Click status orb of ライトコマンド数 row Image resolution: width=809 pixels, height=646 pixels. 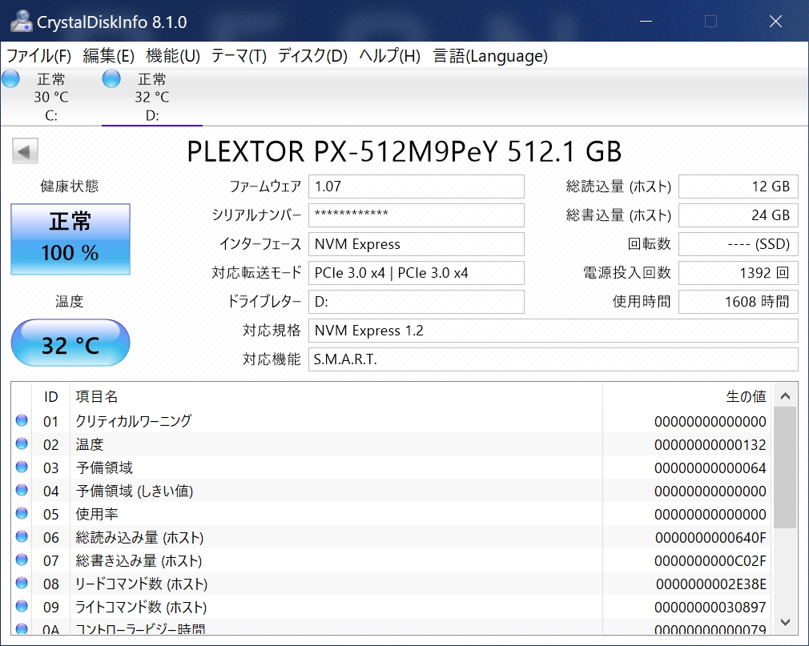click(22, 606)
